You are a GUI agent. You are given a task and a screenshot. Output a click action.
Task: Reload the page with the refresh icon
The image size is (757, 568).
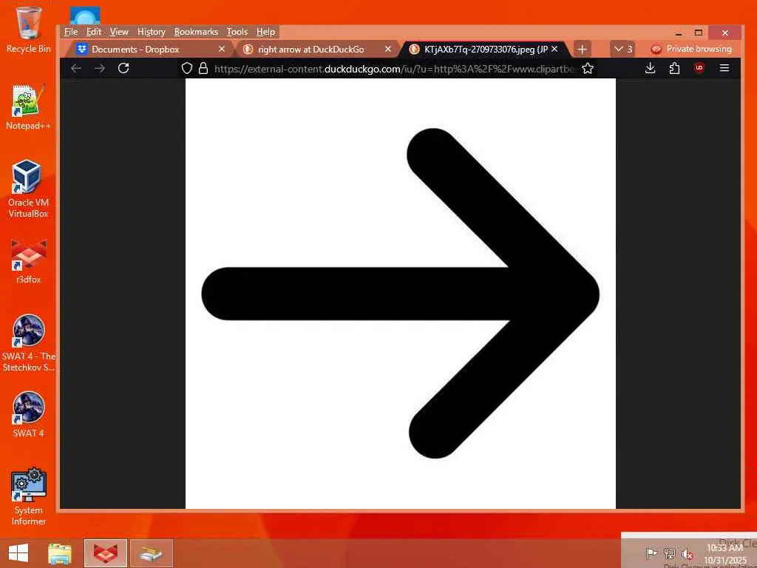(123, 68)
